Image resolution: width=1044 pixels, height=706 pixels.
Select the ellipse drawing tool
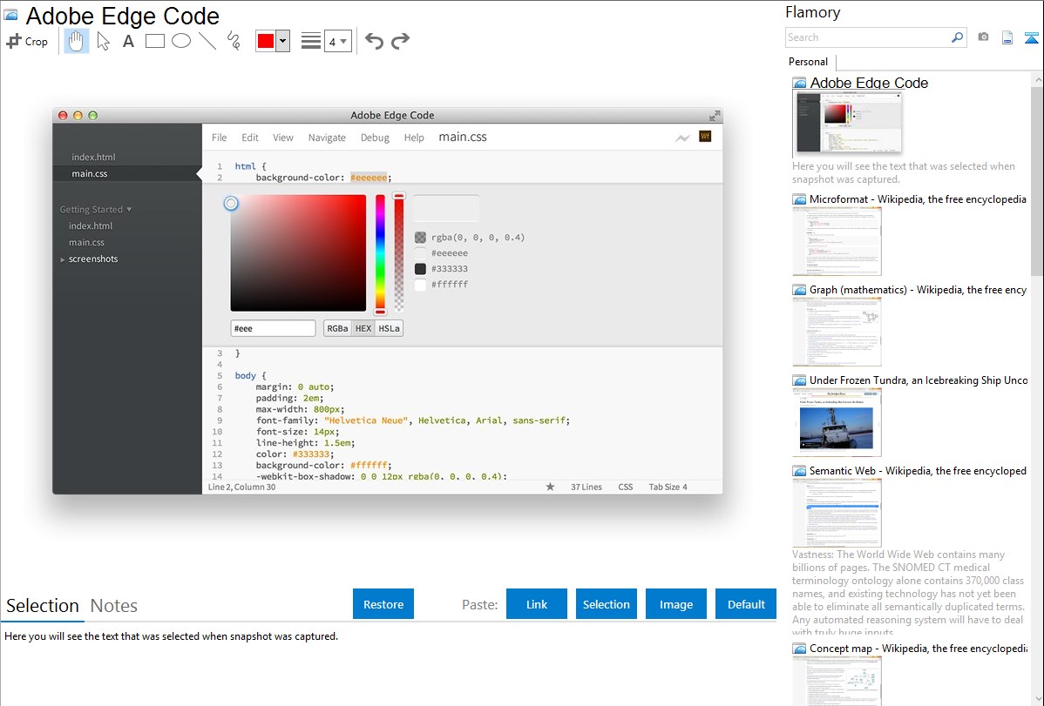tap(181, 41)
